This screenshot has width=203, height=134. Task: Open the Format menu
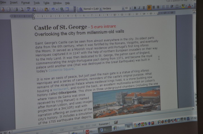coord(25,3)
